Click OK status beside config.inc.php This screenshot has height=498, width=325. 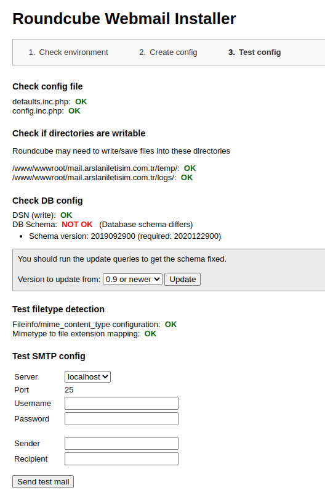click(x=74, y=111)
